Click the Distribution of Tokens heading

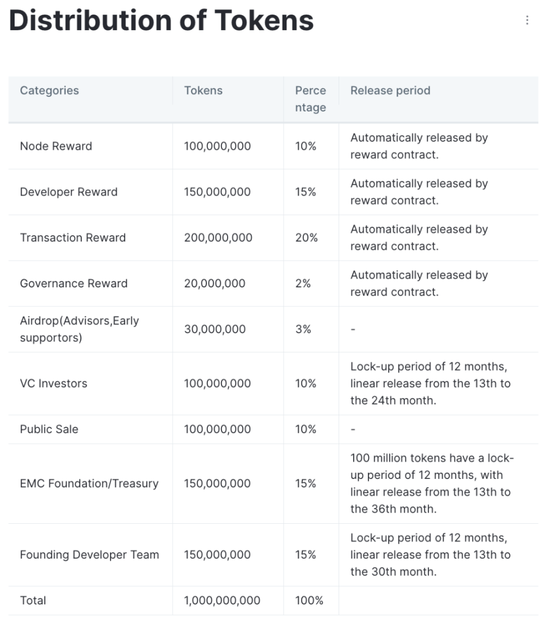pos(161,20)
